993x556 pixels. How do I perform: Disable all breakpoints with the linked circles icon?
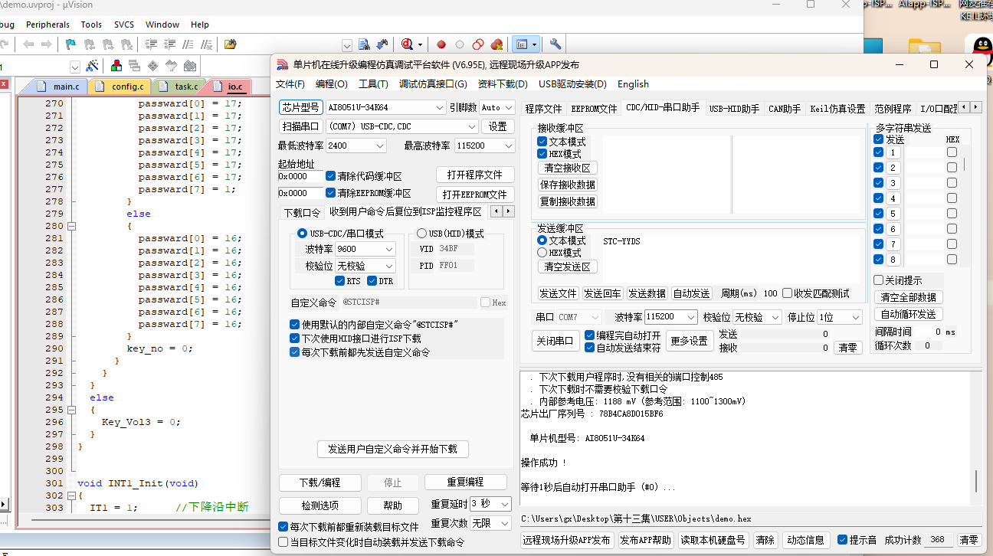tap(478, 44)
